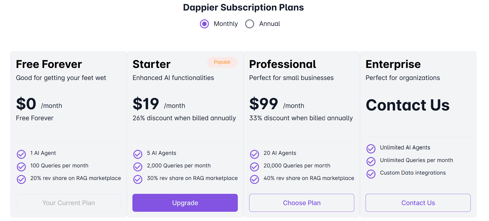Click the Upgrade button for the Starter plan
This screenshot has width=489, height=221.
(185, 203)
